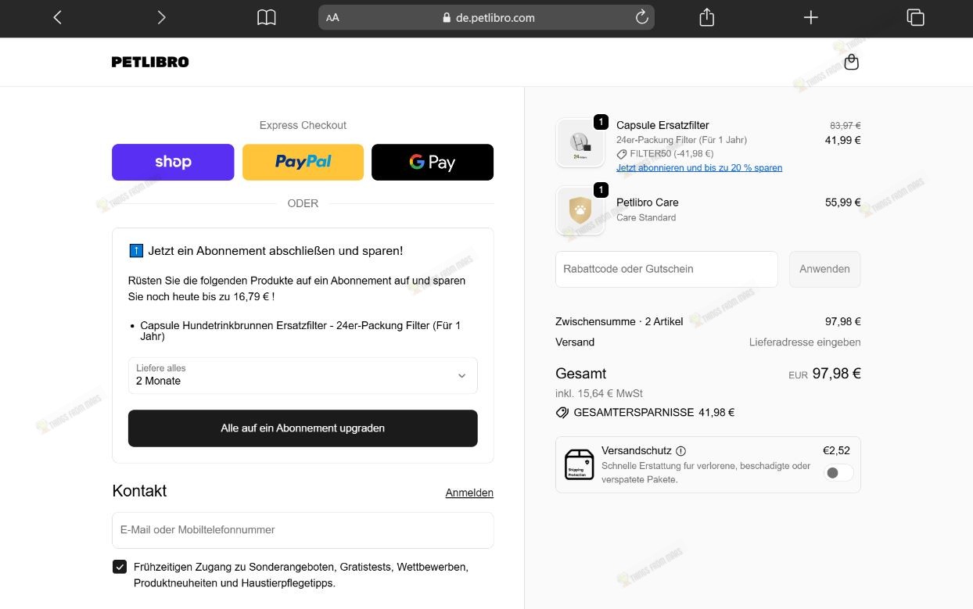
Task: Uncheck the early access newsletter checkbox
Action: tap(120, 567)
